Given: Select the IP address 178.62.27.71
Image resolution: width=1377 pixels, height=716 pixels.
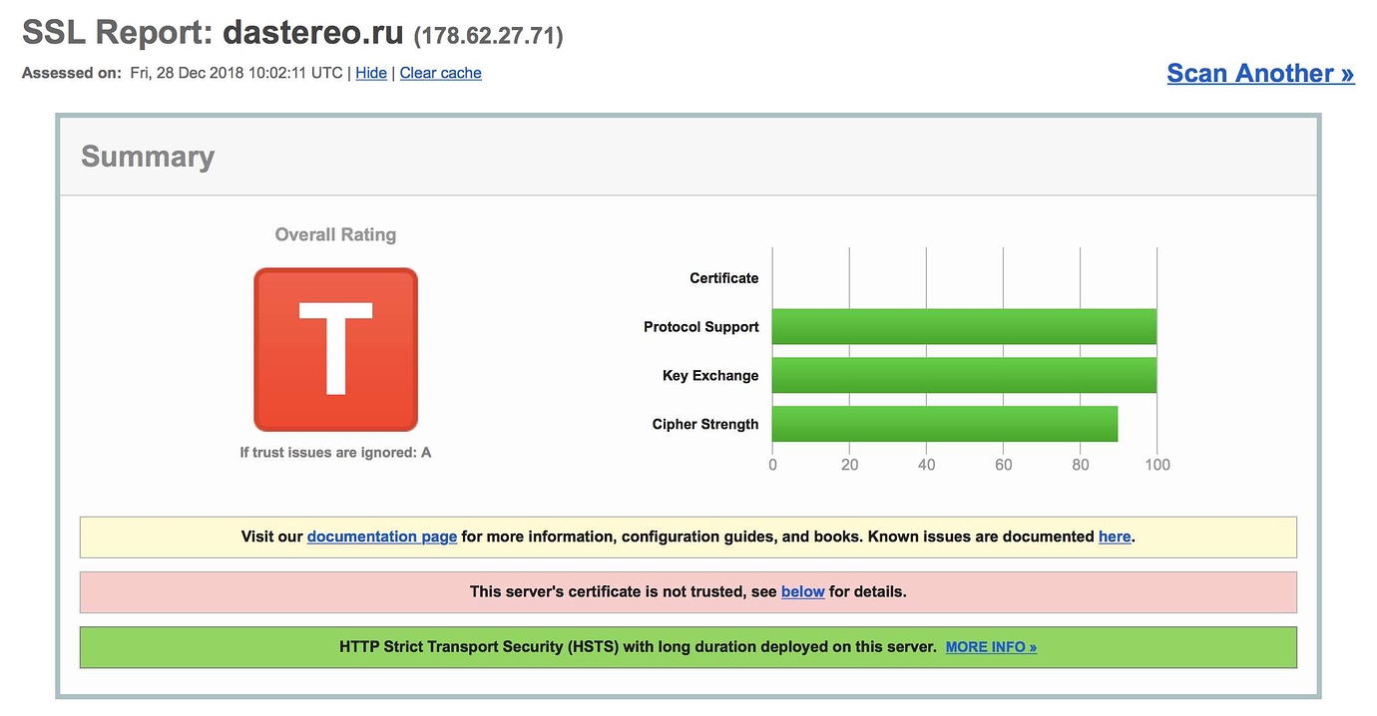Looking at the screenshot, I should [x=489, y=36].
